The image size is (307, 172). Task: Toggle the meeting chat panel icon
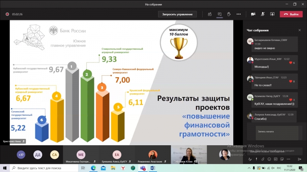(x=220, y=14)
